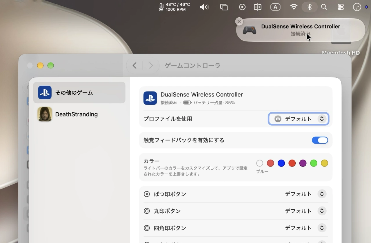Choose the bright red light bar color
This screenshot has height=243, width=371.
(x=292, y=163)
